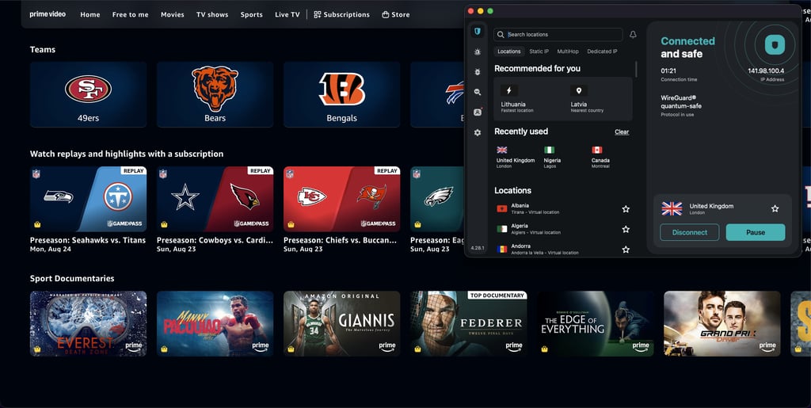
Task: Open Live TV in Prime Video
Action: point(287,14)
